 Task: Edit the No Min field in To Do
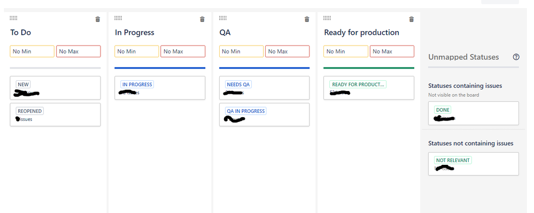(x=32, y=51)
